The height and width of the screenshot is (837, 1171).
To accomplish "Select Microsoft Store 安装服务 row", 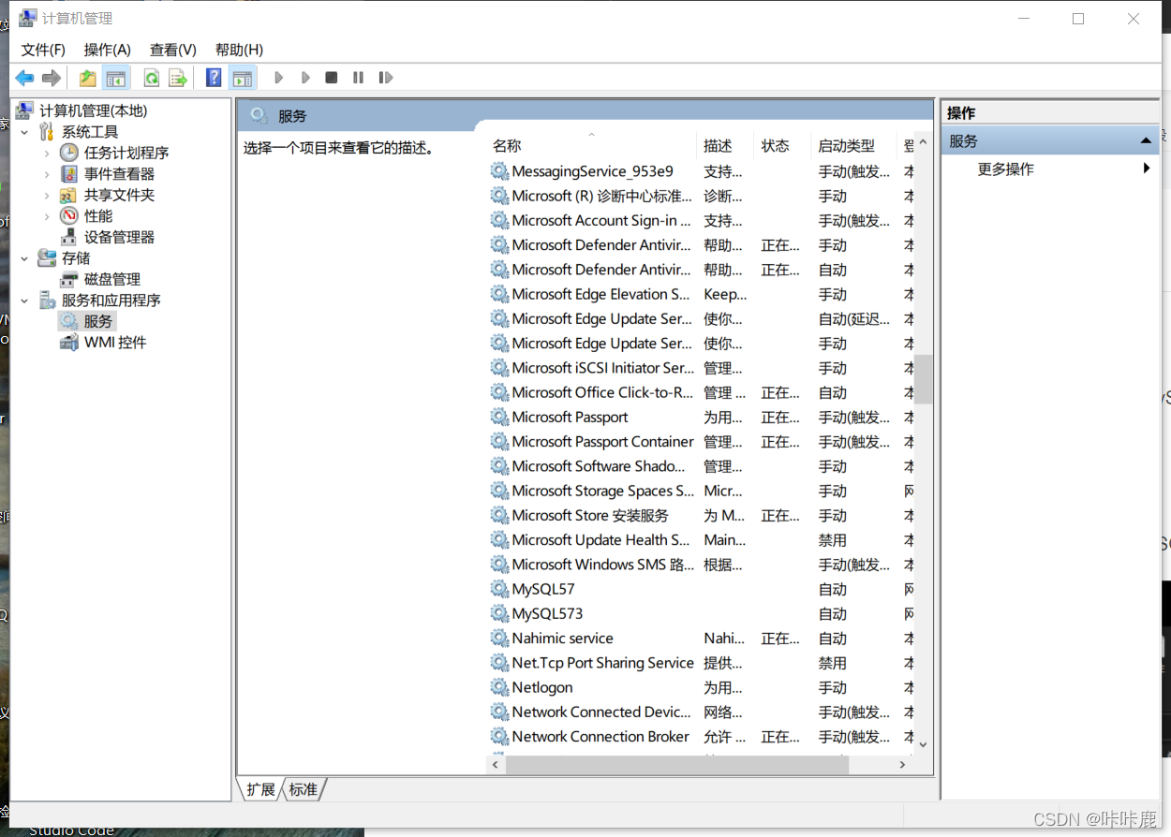I will pos(701,516).
